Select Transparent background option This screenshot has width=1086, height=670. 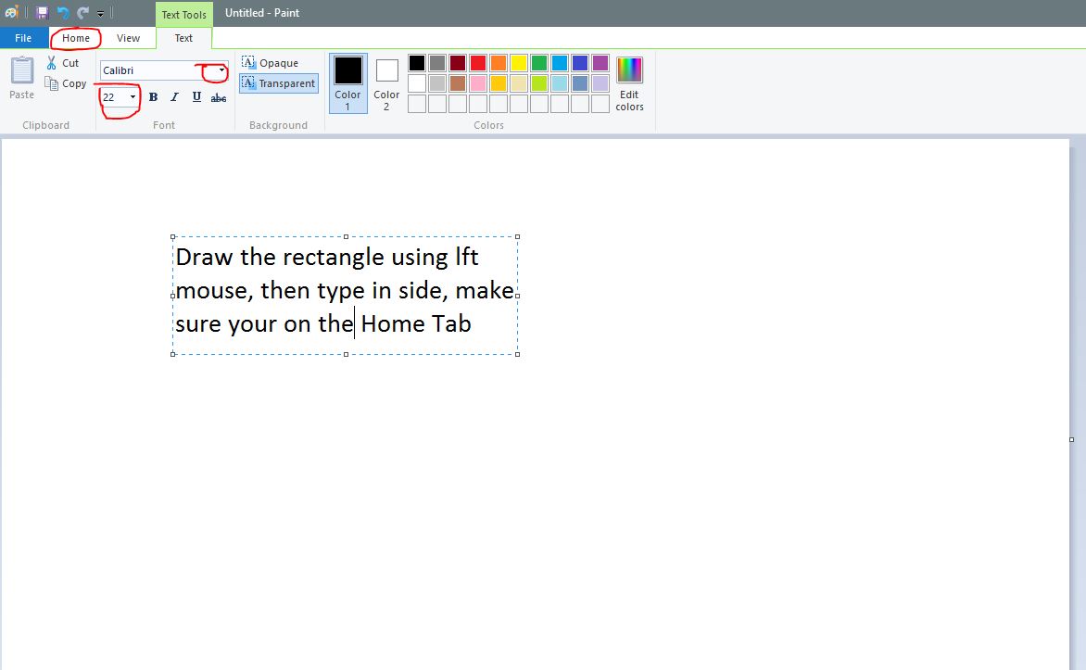coord(278,83)
